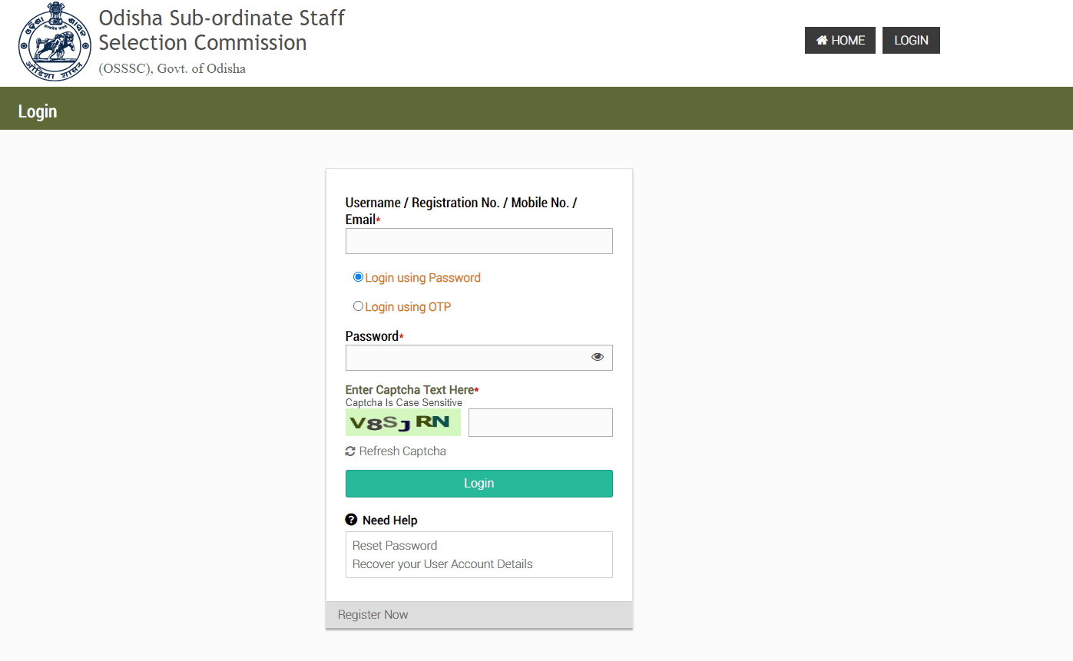Click the refresh captcha arrows icon
Image resolution: width=1073 pixels, height=661 pixels.
coord(350,451)
